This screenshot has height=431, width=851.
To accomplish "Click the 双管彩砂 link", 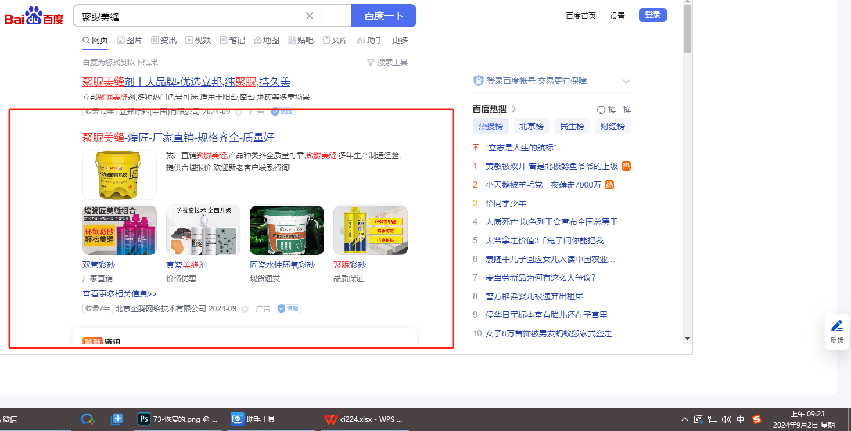I will [99, 265].
